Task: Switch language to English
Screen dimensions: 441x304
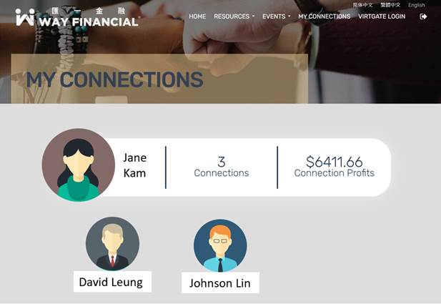Action: click(x=417, y=5)
